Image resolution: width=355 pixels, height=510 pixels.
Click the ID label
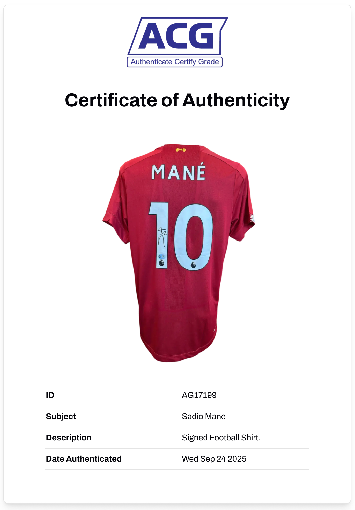[x=50, y=395]
